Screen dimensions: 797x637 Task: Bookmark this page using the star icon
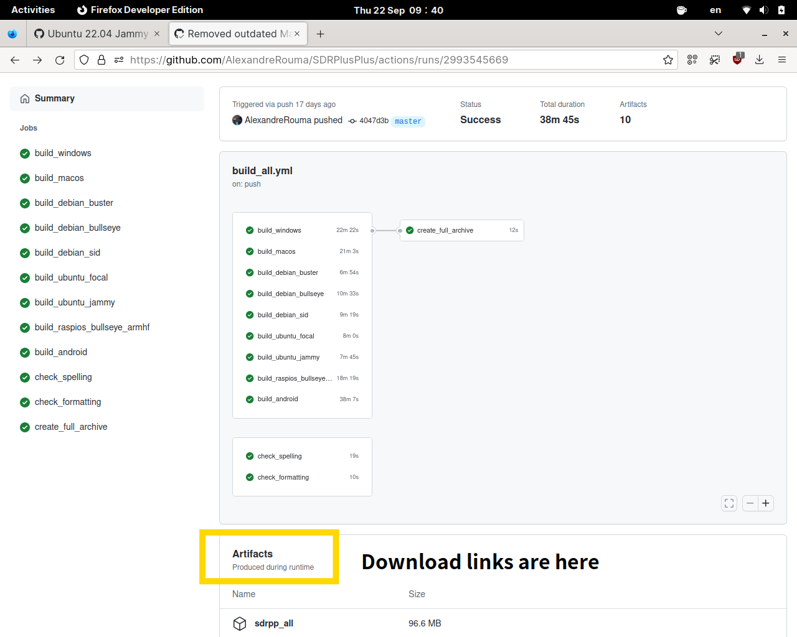[668, 60]
